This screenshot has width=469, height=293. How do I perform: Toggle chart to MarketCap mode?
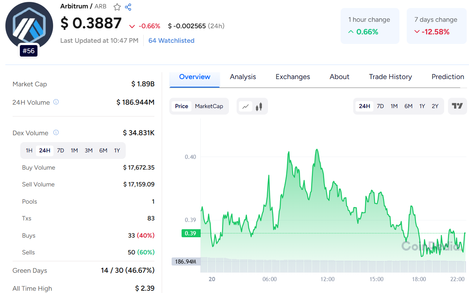coord(209,106)
